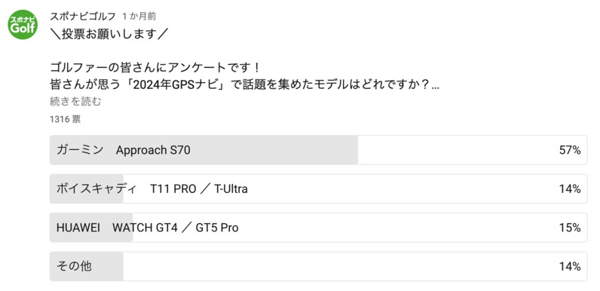Vote for ボイスキャディ T11 PRO / T-Ultra

(x=318, y=188)
